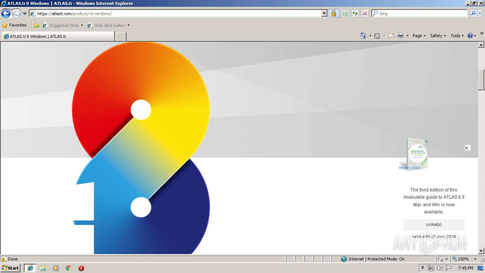Click the search magnifier button
Image resolution: width=485 pixels, height=273 pixels.
[x=473, y=14]
